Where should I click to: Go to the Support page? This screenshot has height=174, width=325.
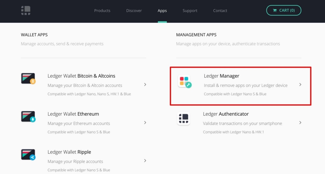point(190,10)
